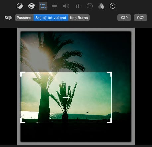Open the color balance tool

(20, 6)
